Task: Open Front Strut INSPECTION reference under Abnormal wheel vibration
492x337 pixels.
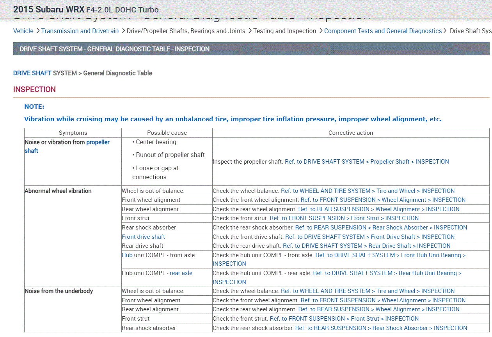Action: [344, 218]
